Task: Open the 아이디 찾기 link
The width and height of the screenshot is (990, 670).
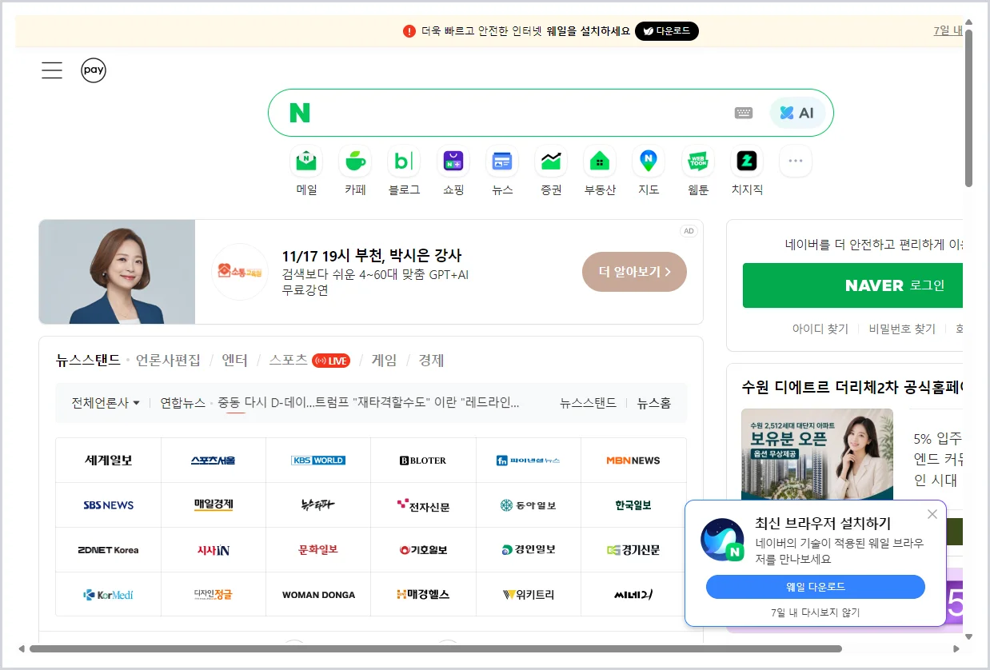Action: (x=820, y=329)
